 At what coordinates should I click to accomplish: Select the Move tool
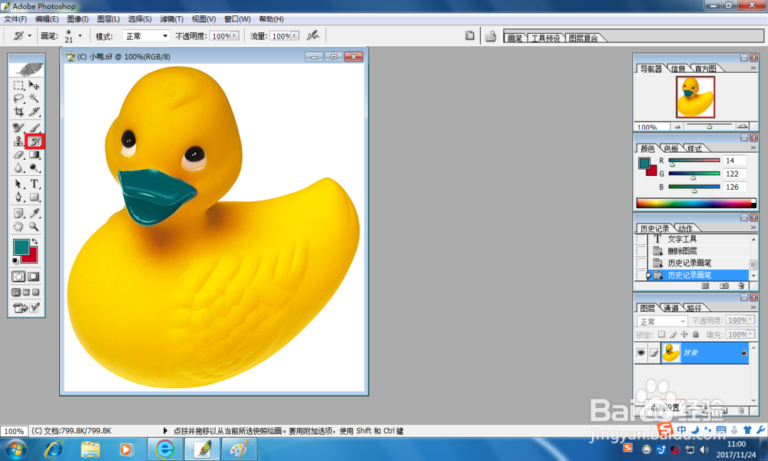click(x=35, y=85)
